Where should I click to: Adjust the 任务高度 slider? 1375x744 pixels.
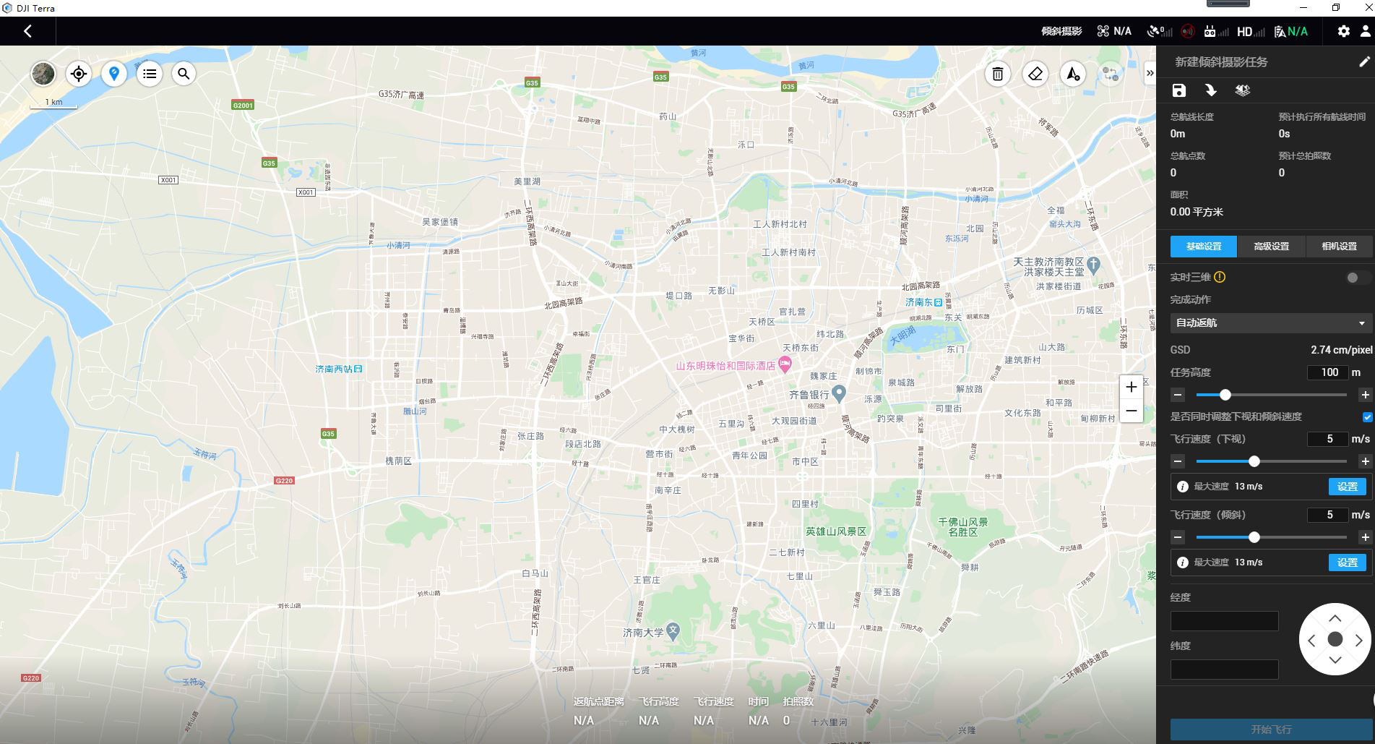click(1225, 395)
